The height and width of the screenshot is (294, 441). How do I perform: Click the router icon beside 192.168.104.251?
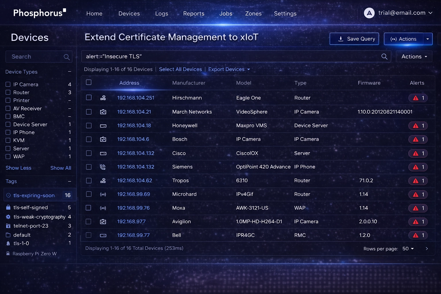(103, 98)
